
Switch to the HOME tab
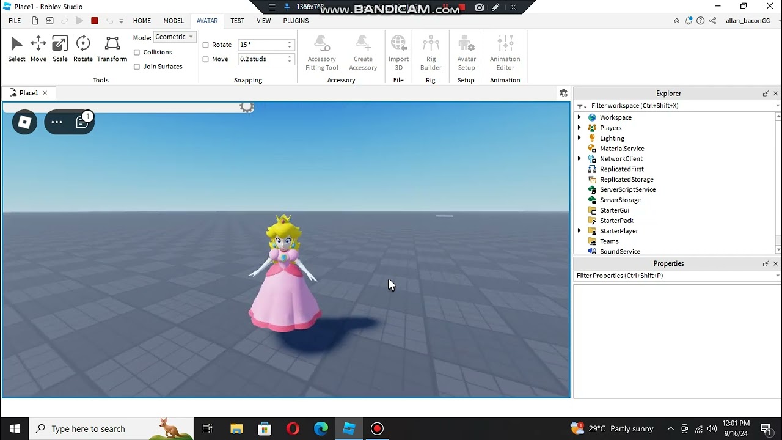[x=142, y=21]
